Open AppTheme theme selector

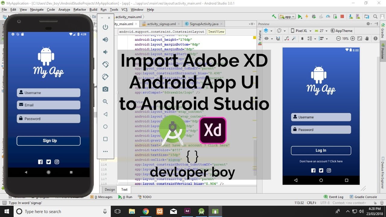pyautogui.click(x=342, y=31)
